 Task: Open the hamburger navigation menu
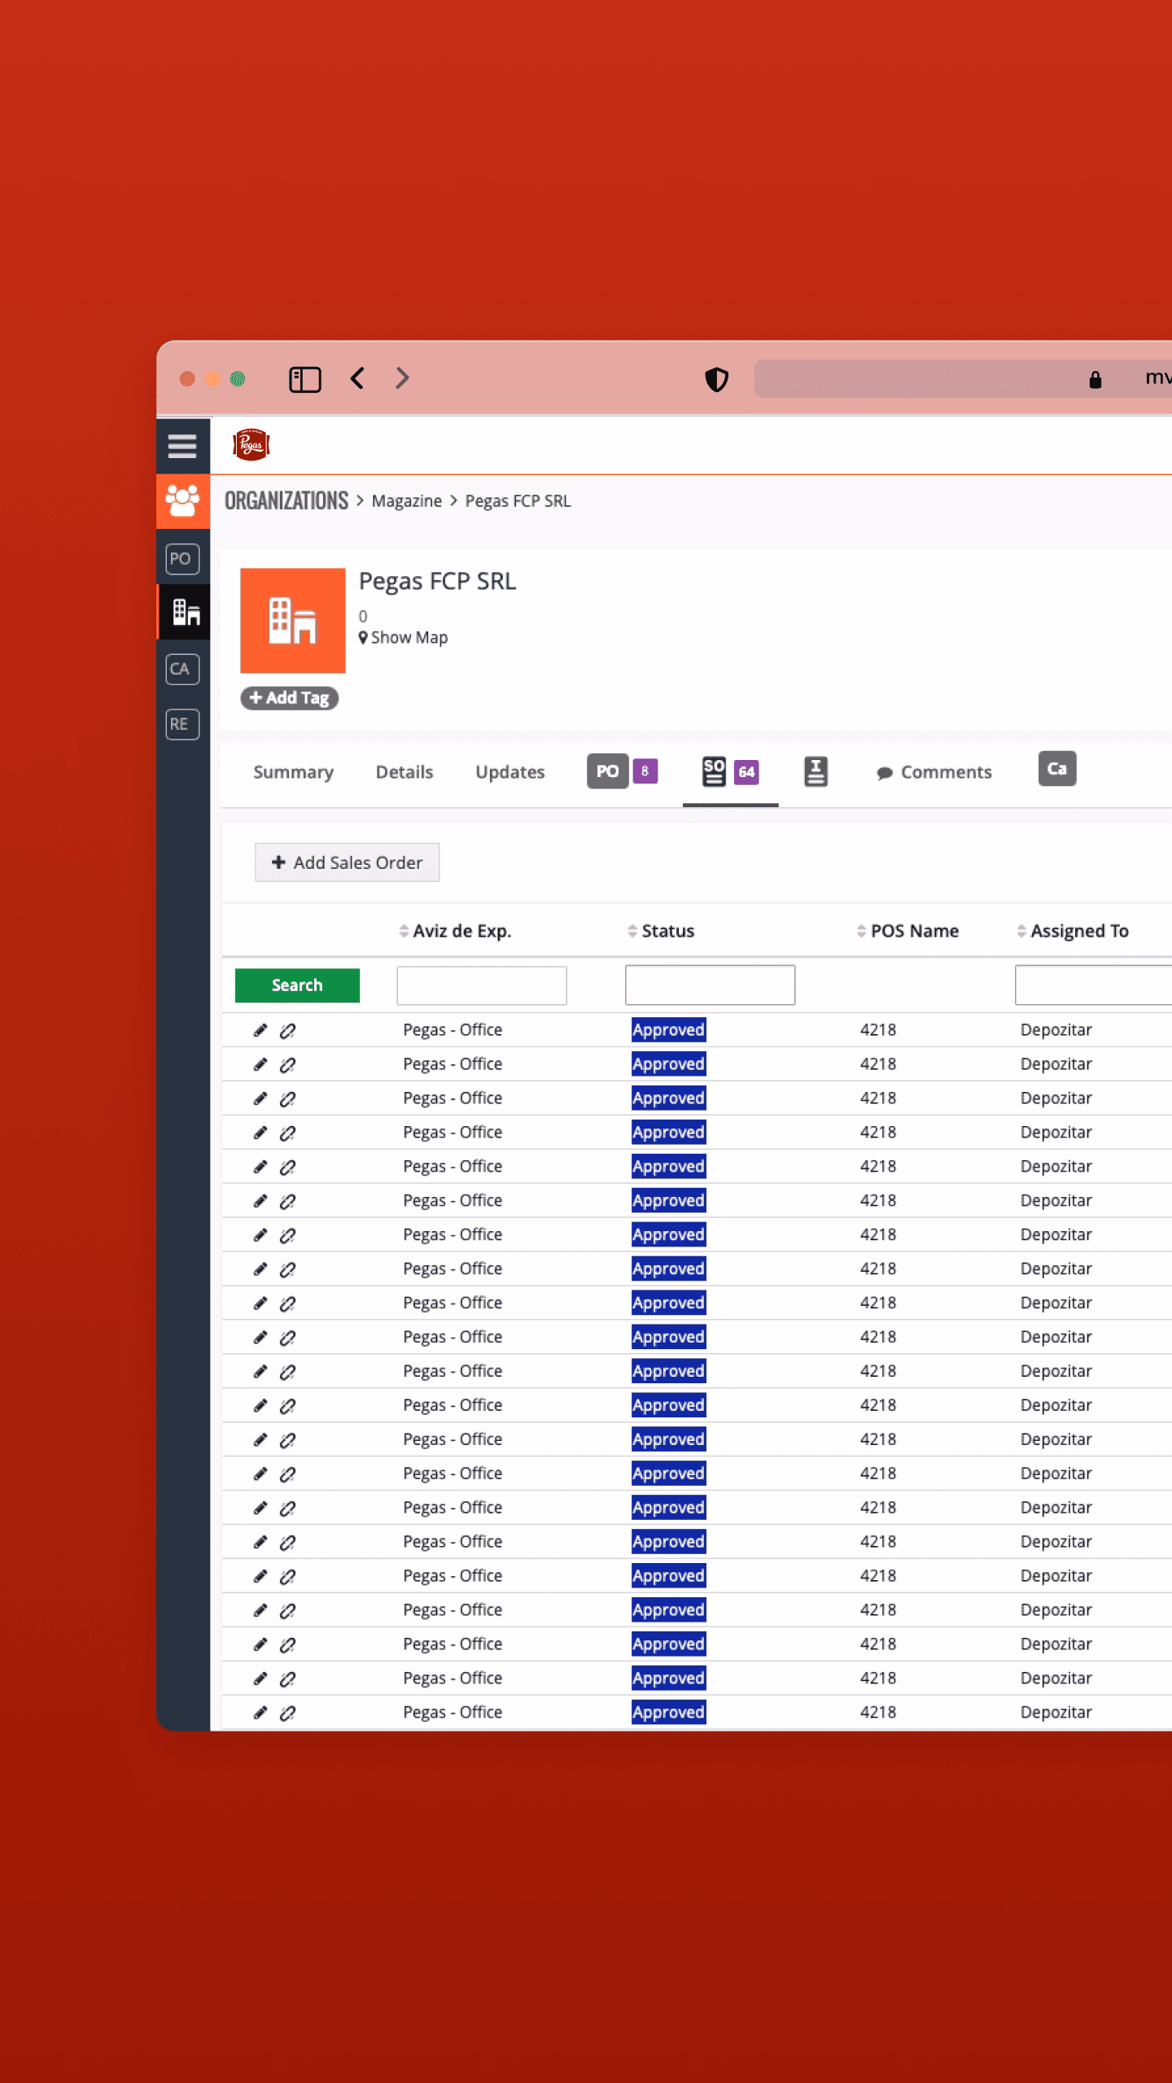[x=182, y=446]
